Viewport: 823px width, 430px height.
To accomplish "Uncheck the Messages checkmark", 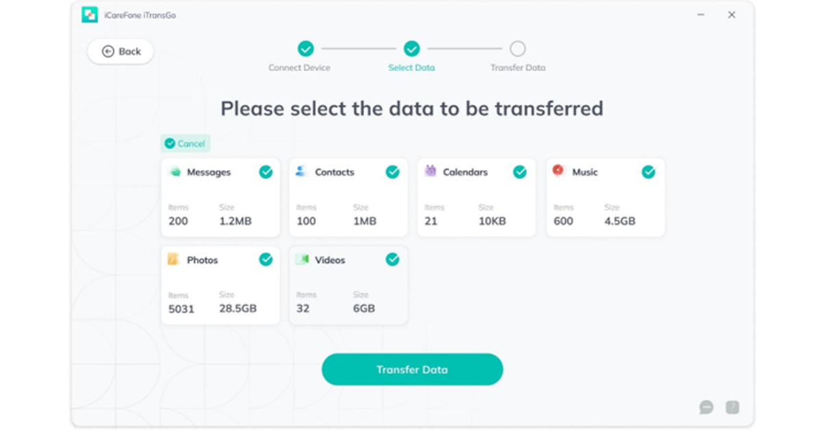I will [x=265, y=173].
